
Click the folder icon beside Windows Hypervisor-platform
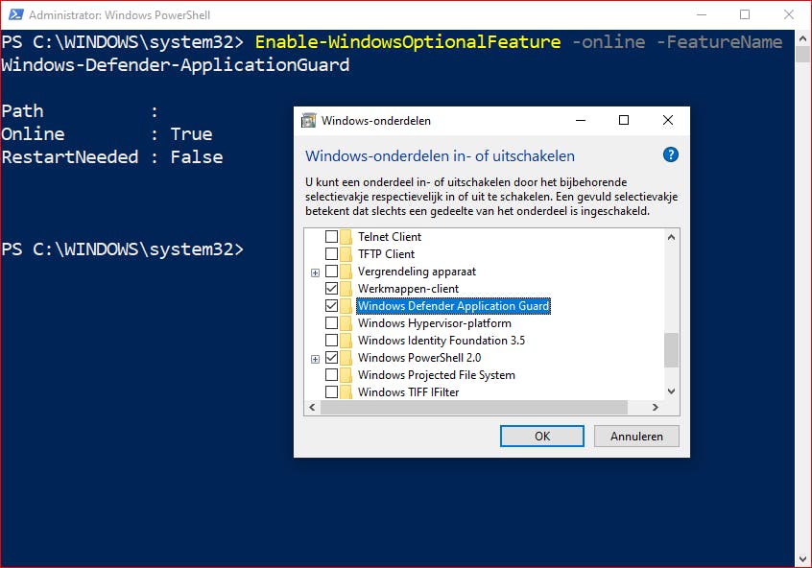[346, 323]
